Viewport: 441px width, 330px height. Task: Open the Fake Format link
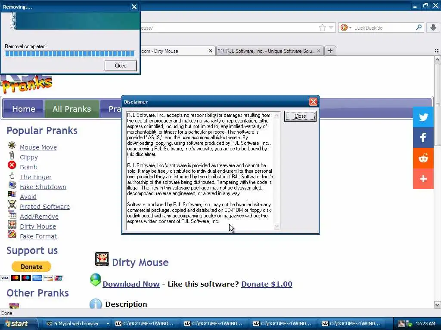point(38,236)
